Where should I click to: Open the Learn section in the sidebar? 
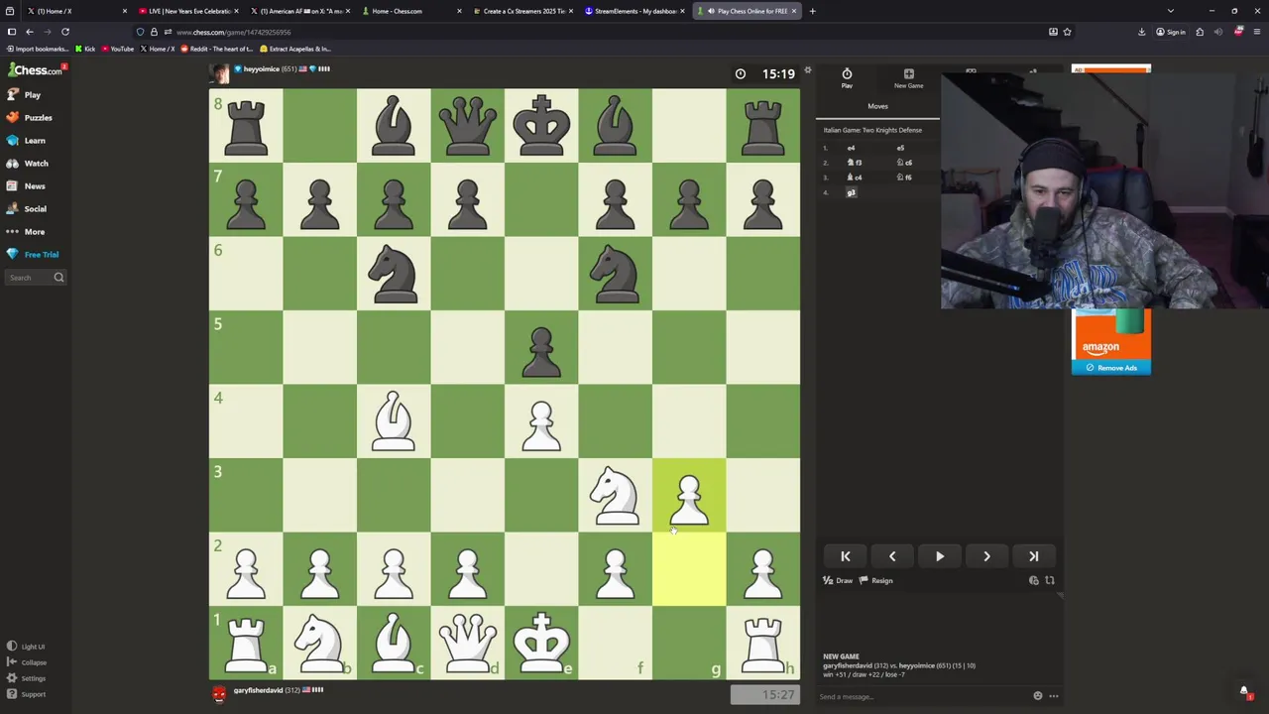pos(26,141)
